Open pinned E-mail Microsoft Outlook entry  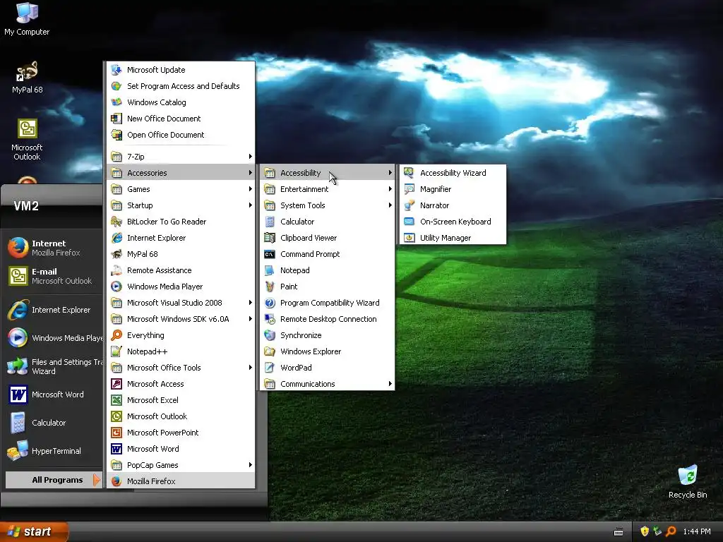pos(54,276)
